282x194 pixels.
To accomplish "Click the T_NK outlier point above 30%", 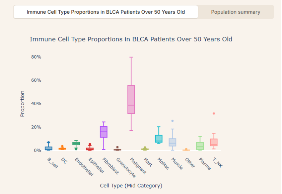I will coord(214,113).
